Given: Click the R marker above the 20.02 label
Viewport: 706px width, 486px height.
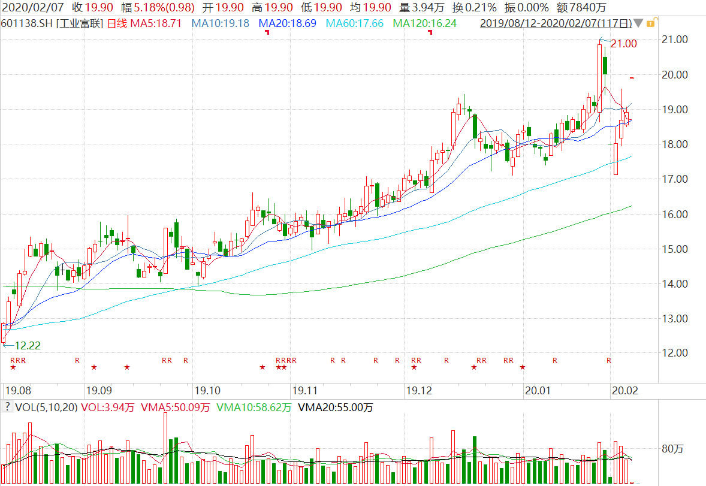Looking at the screenshot, I should pyautogui.click(x=609, y=360).
